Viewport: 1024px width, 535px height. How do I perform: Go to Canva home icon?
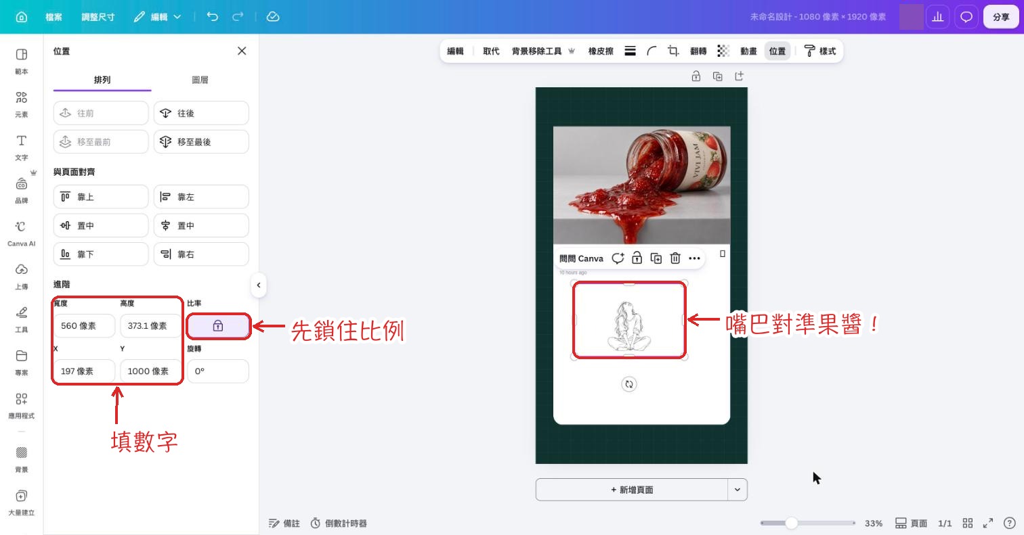coord(22,17)
